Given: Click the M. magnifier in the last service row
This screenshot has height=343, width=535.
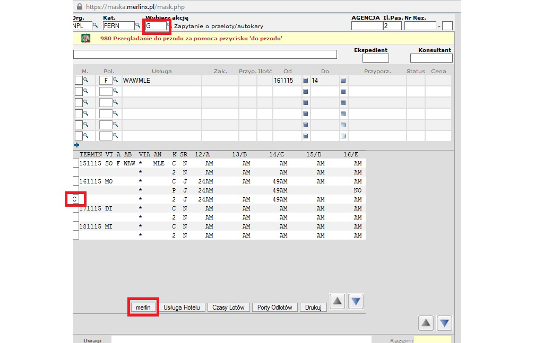Looking at the screenshot, I should (86, 136).
